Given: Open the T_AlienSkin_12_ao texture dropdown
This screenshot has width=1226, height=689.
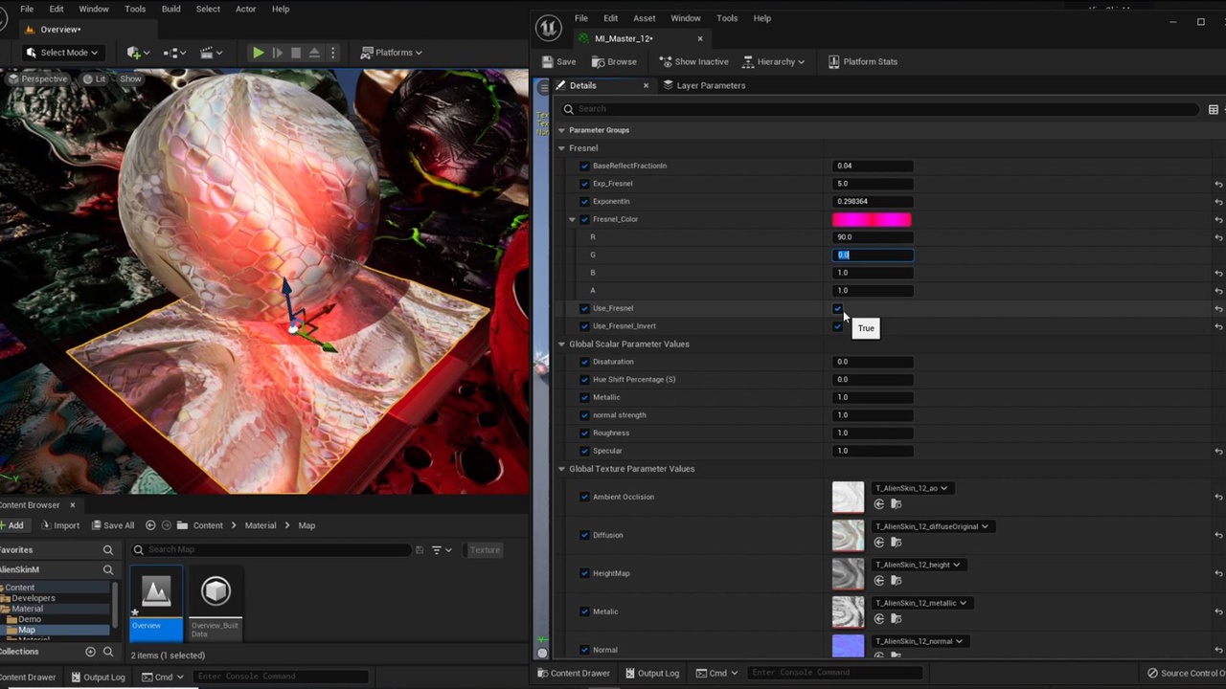Looking at the screenshot, I should point(911,488).
